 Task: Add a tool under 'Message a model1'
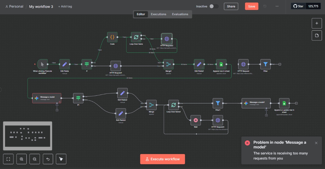[266, 115]
